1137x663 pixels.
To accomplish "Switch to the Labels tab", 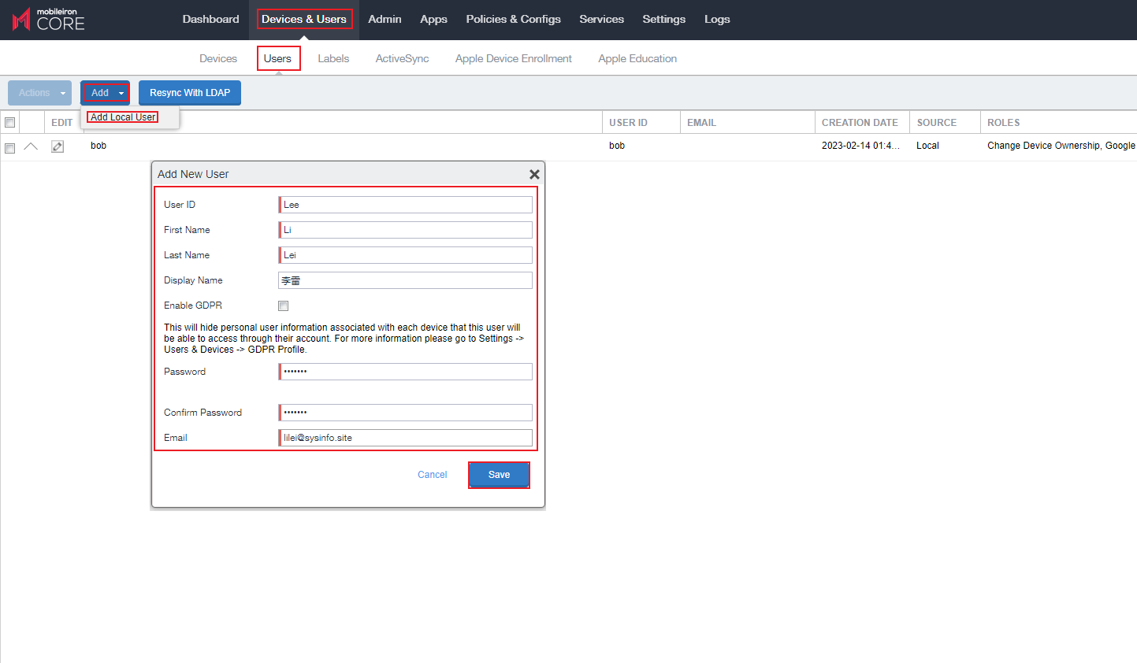I will click(x=333, y=58).
